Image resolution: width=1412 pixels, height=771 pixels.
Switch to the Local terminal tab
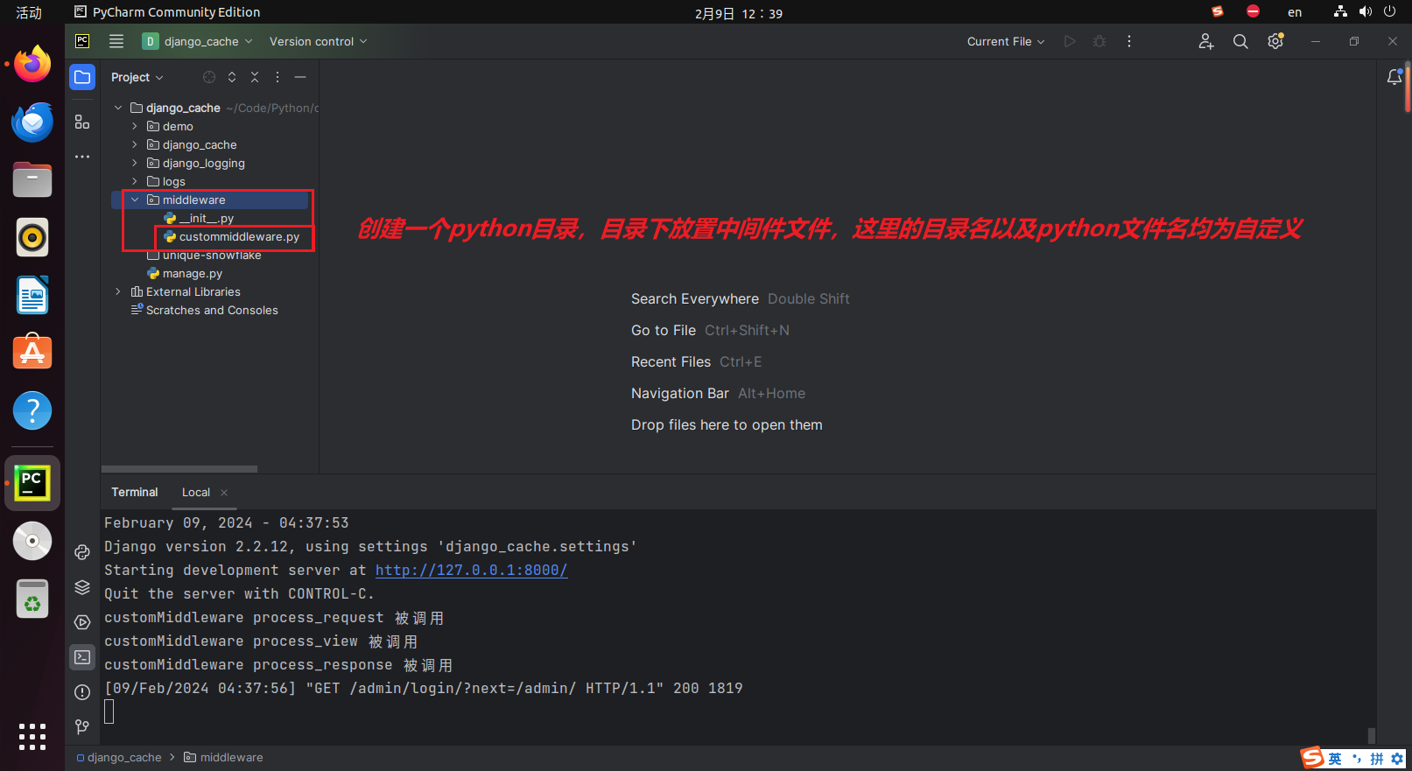click(196, 493)
